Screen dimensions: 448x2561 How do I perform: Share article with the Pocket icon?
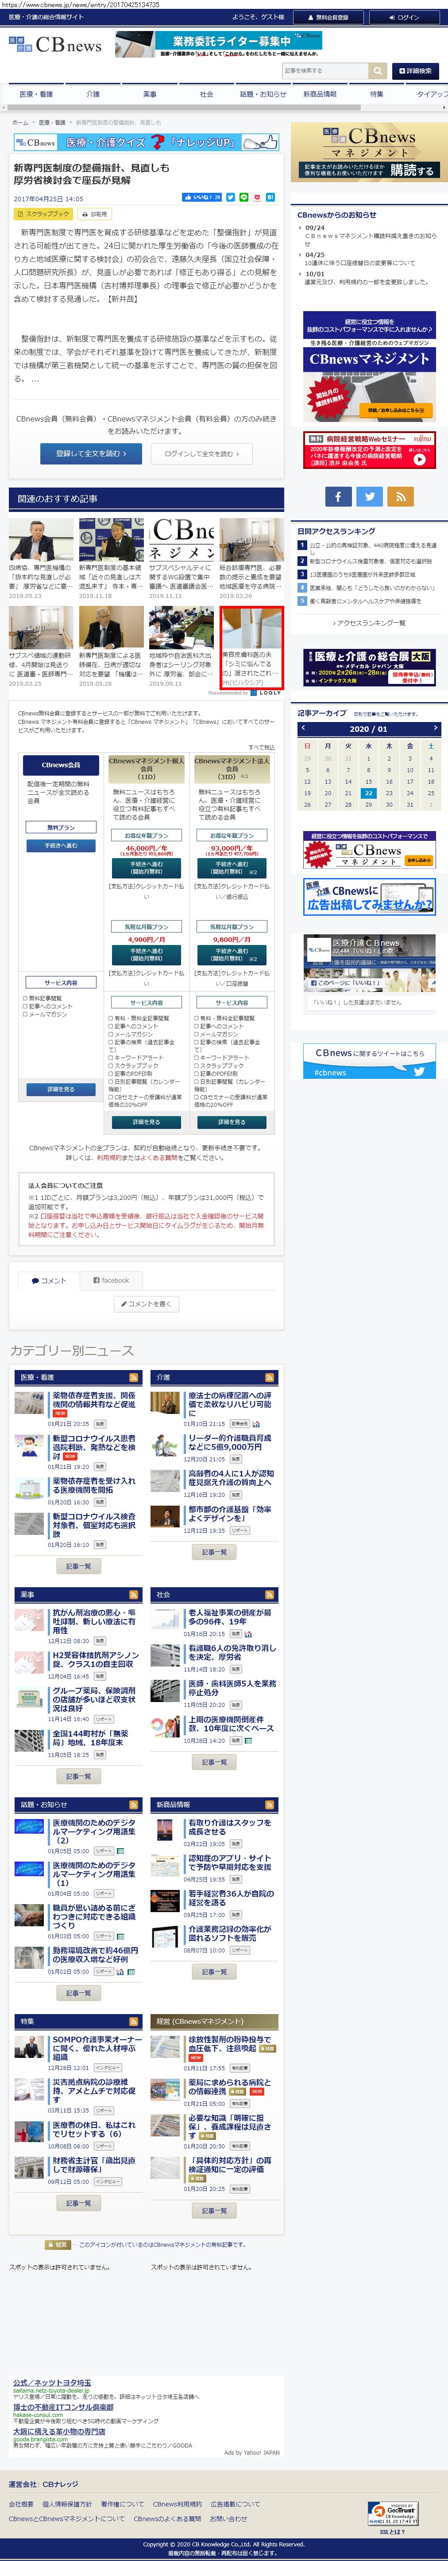[x=258, y=198]
